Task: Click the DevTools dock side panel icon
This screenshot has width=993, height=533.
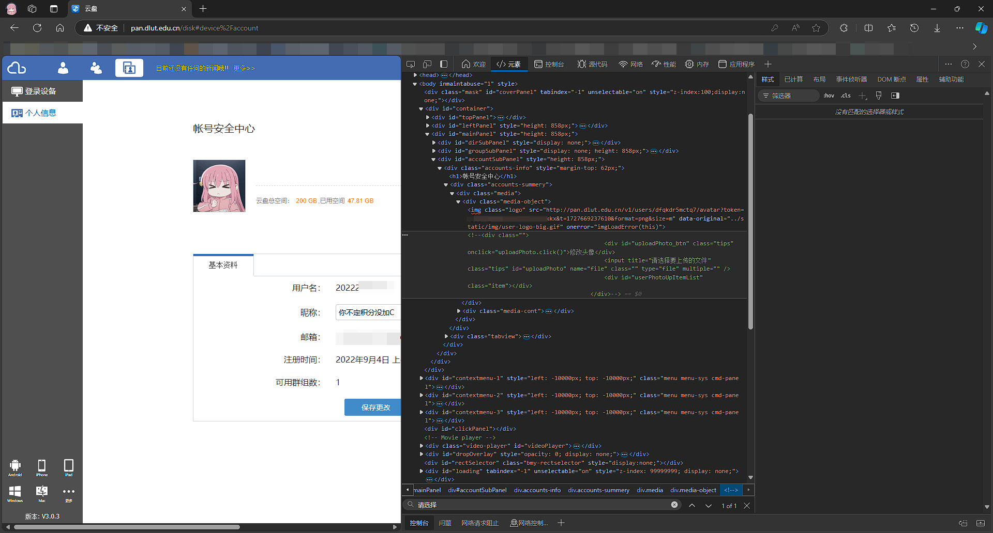Action: coord(444,64)
